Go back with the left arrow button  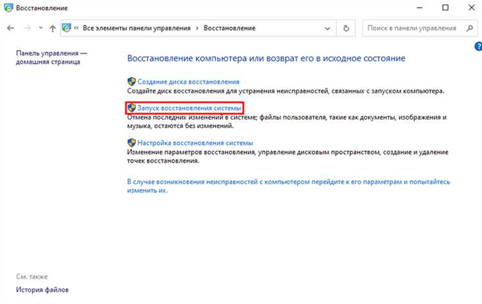click(10, 28)
